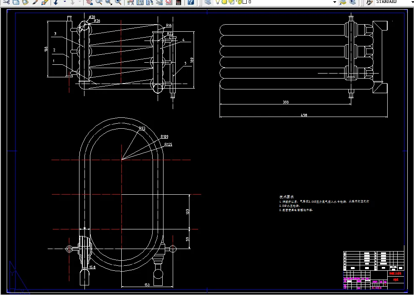Select the 153 horizontal dimension
Screen dimensions: 414x295
[147, 285]
